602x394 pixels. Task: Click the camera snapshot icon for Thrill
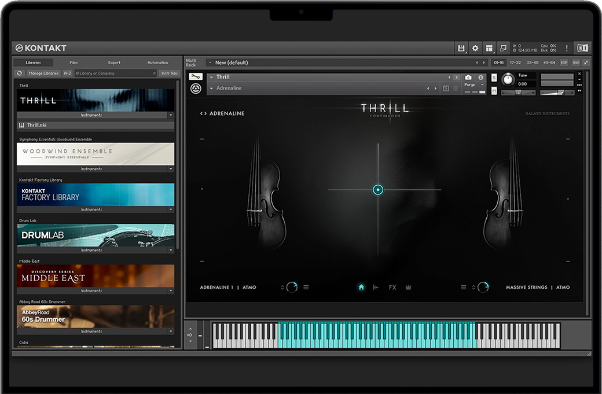click(x=468, y=77)
